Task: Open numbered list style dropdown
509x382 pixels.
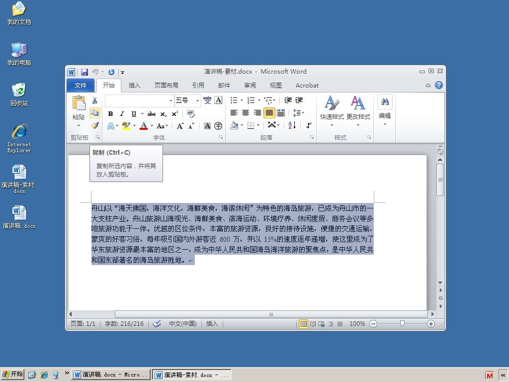Action: pos(259,100)
